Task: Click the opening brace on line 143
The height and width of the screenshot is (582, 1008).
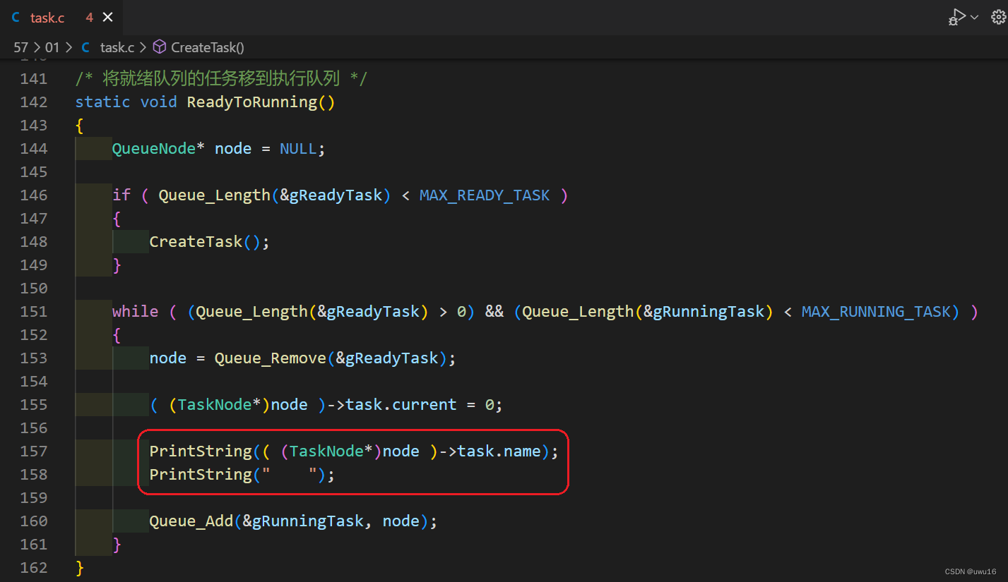Action: coord(80,125)
